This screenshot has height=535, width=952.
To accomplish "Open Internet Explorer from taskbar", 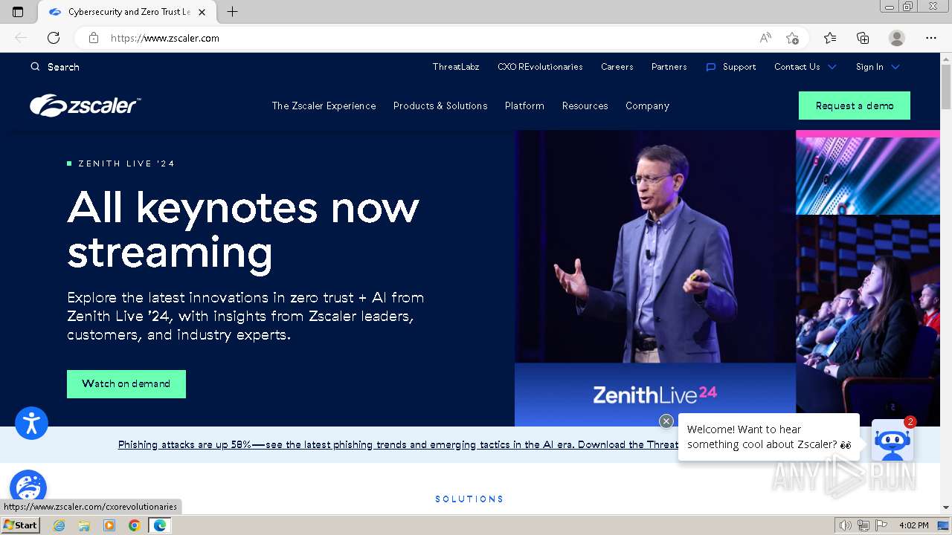I will 59,525.
